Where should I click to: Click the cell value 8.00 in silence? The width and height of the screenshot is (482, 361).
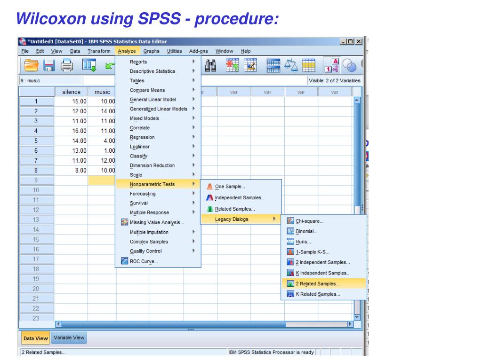[72, 170]
